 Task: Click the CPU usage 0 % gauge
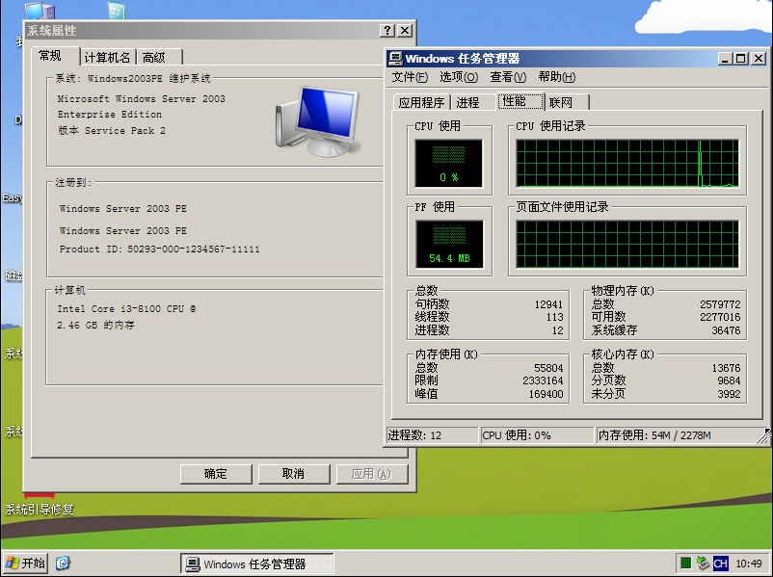coord(448,163)
